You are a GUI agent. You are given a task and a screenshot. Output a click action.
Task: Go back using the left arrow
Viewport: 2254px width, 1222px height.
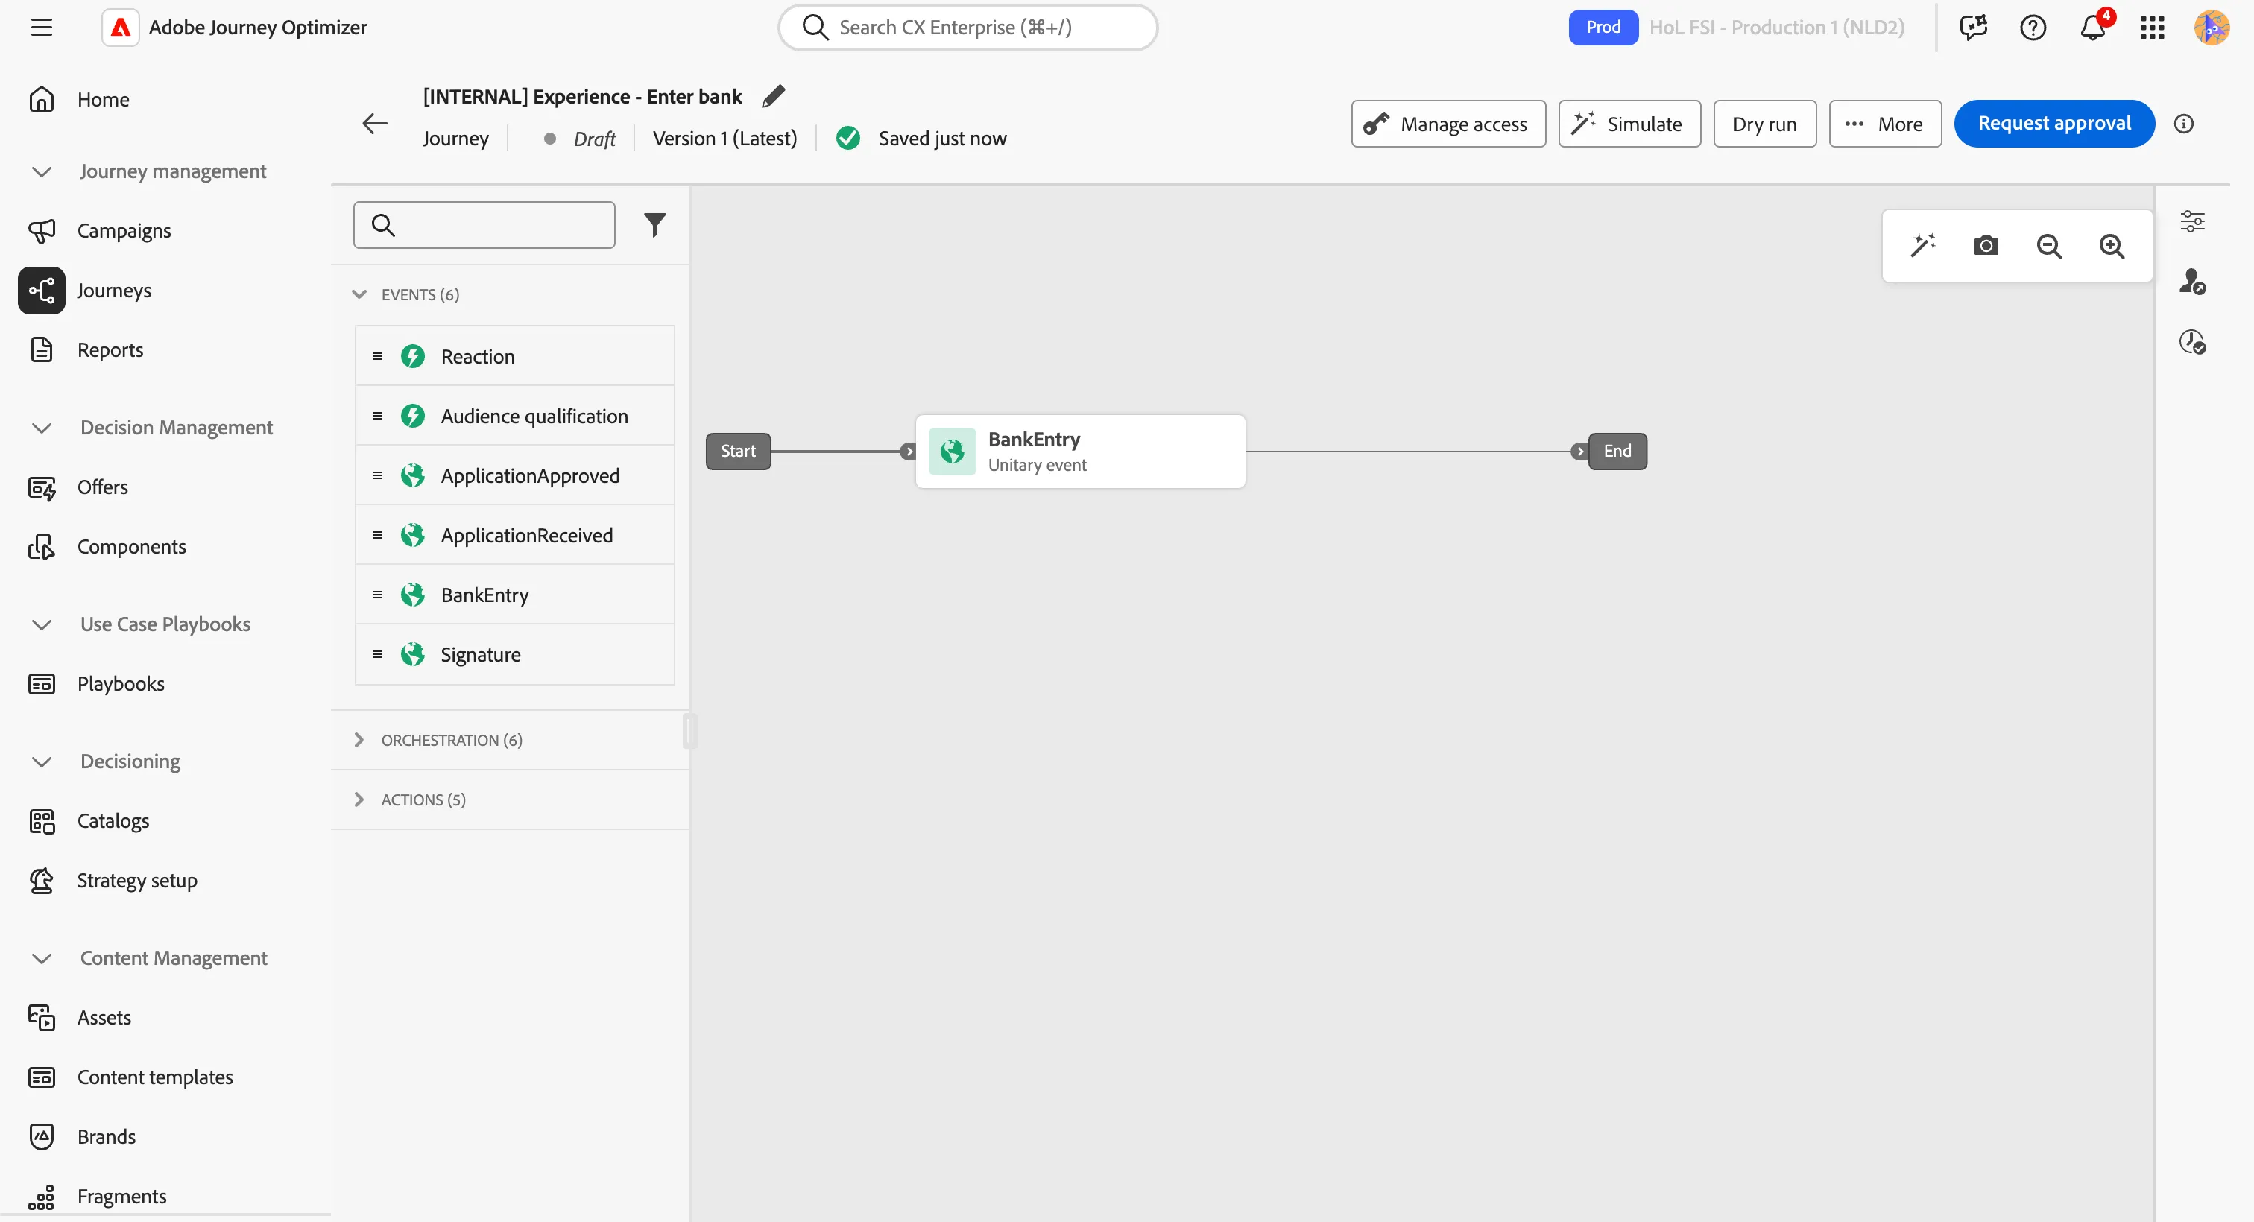coord(374,124)
